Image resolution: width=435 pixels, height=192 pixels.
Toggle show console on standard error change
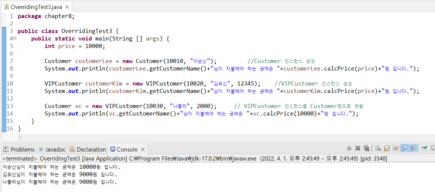(x=413, y=148)
